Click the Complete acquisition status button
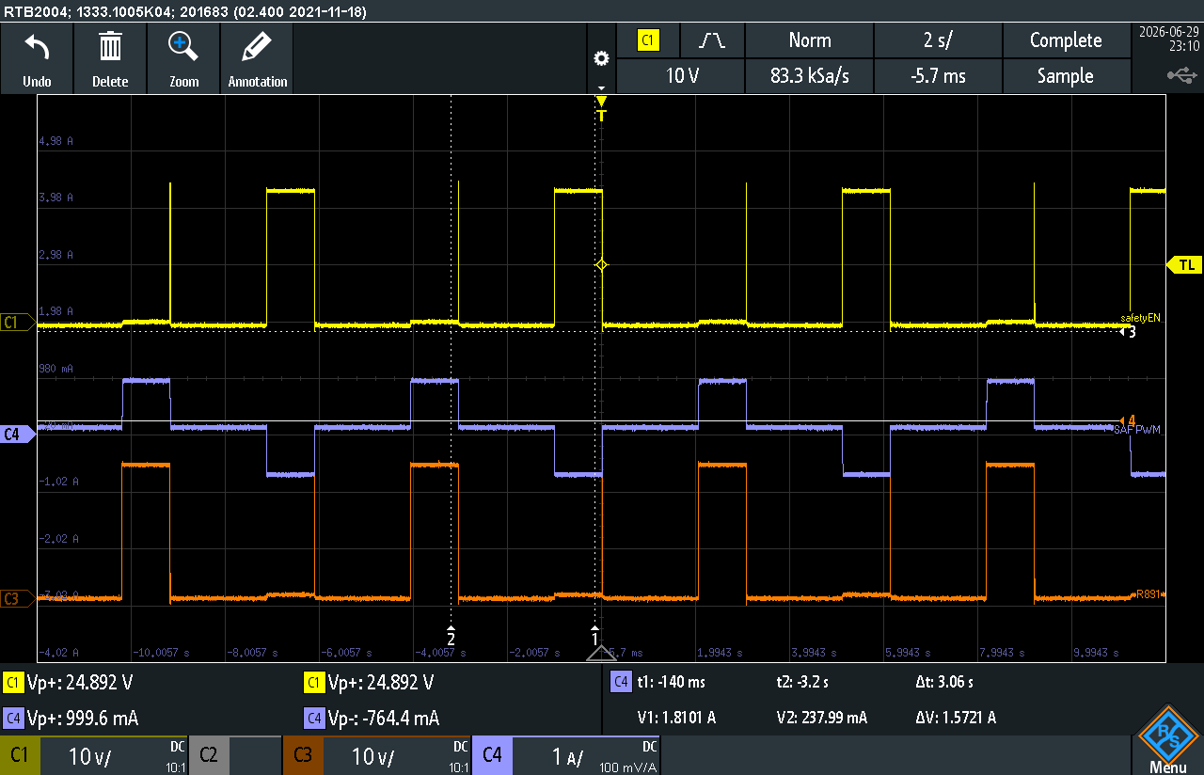The image size is (1204, 775). click(x=1065, y=40)
